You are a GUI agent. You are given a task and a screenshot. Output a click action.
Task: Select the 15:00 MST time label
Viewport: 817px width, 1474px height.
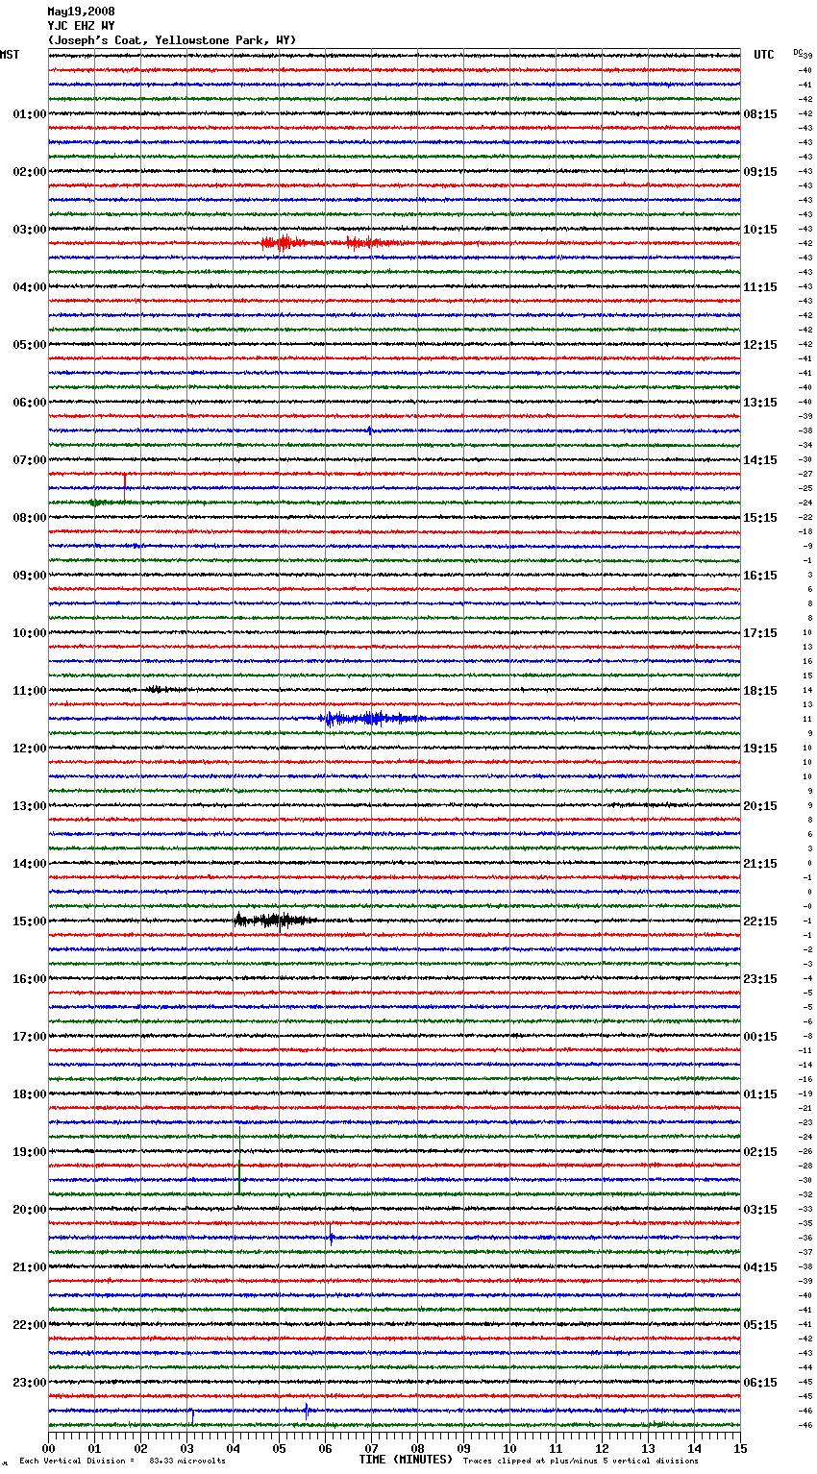[29, 921]
